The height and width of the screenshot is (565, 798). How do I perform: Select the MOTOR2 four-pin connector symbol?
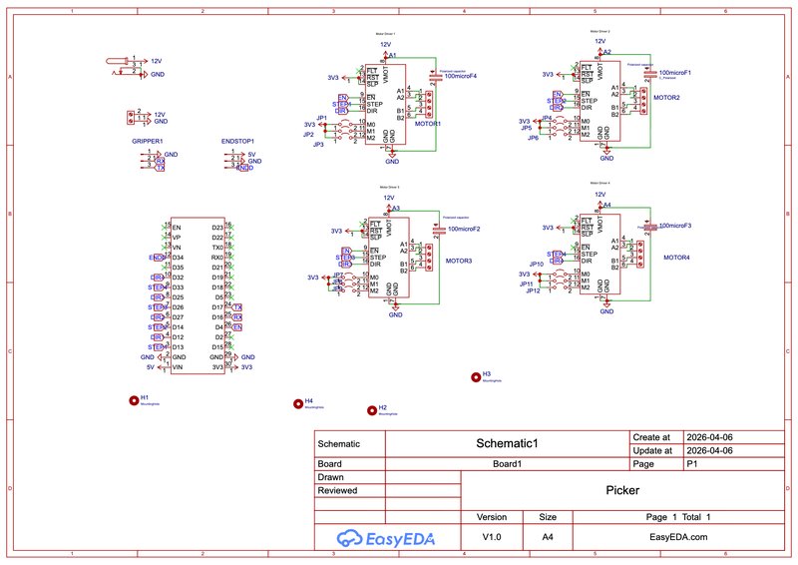pos(643,101)
